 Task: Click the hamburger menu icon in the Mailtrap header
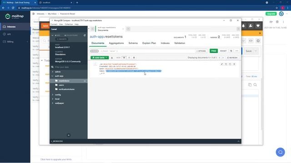coord(34,14)
